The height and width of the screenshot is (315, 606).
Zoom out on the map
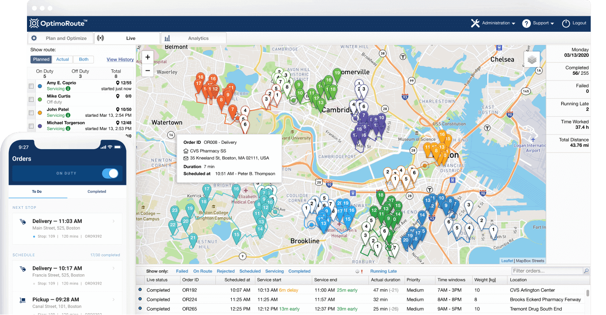[148, 70]
